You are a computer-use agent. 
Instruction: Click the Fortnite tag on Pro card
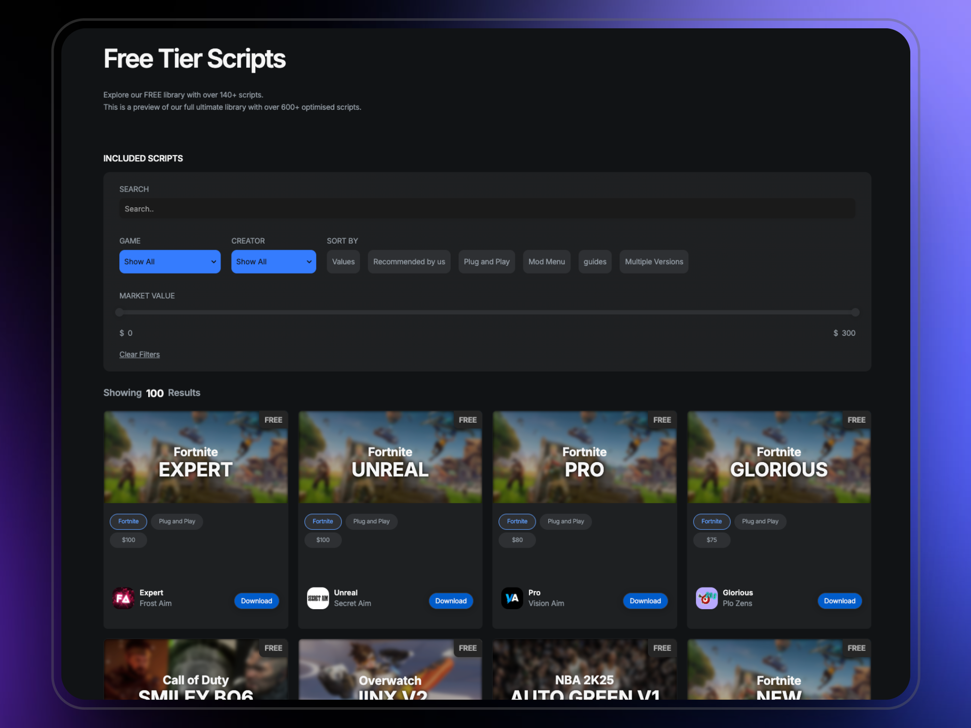click(x=517, y=521)
